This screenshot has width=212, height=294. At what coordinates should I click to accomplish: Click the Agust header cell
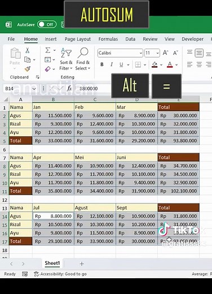(x=95, y=207)
